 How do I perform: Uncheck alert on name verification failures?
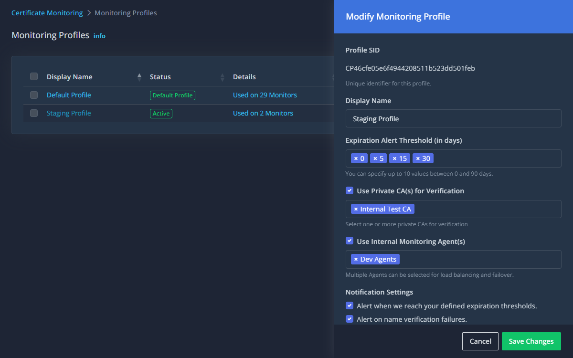coord(349,319)
